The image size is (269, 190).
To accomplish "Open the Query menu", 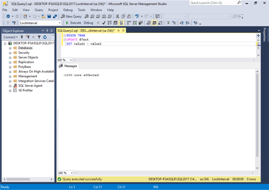I will click(39, 10).
